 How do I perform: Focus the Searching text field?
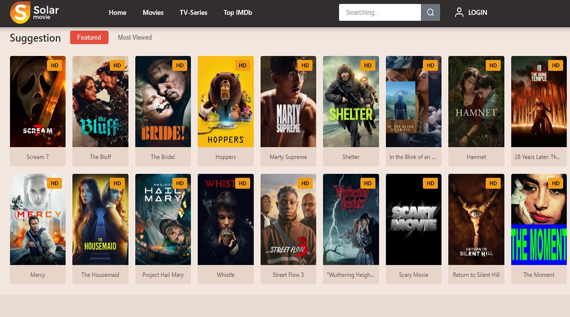point(380,12)
